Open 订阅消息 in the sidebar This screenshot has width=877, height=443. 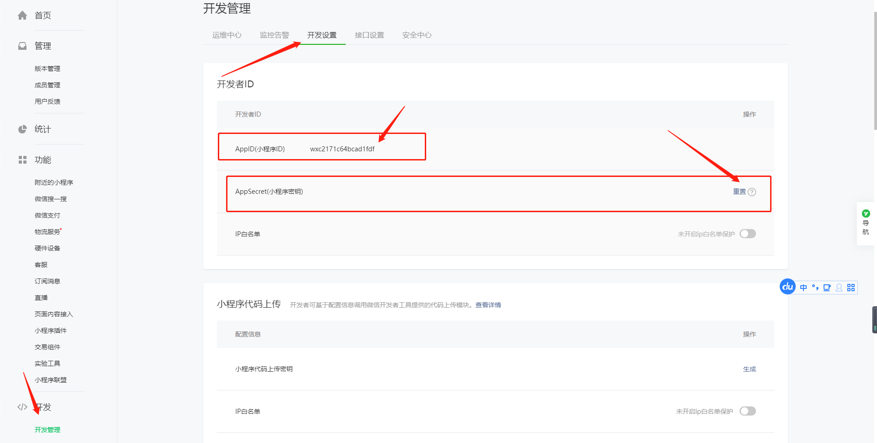48,281
